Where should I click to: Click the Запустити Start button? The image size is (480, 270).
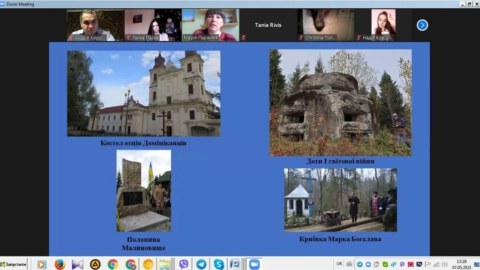tap(14, 264)
